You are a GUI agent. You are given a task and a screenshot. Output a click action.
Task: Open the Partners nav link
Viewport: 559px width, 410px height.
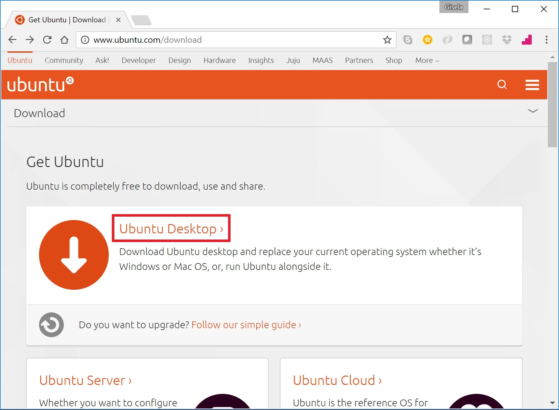pyautogui.click(x=359, y=60)
